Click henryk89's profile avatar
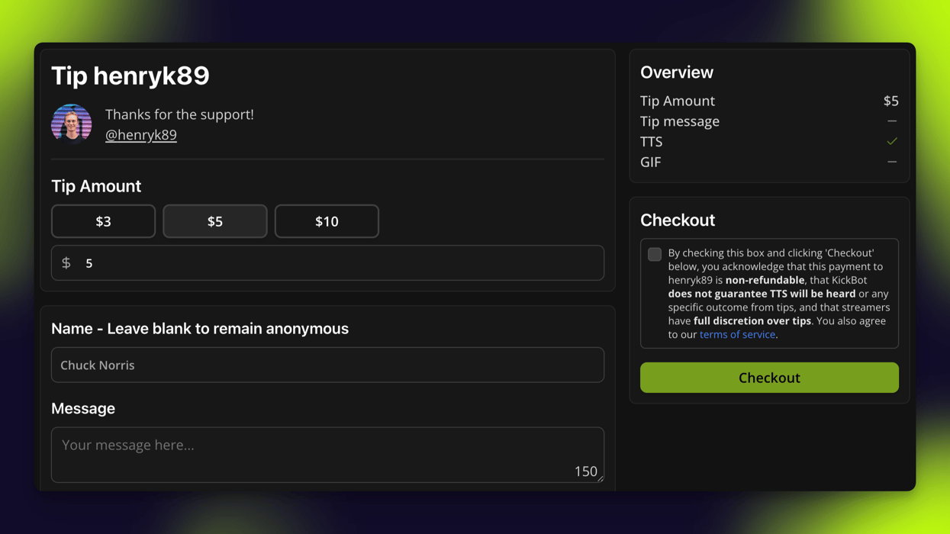This screenshot has height=534, width=950. 72,124
